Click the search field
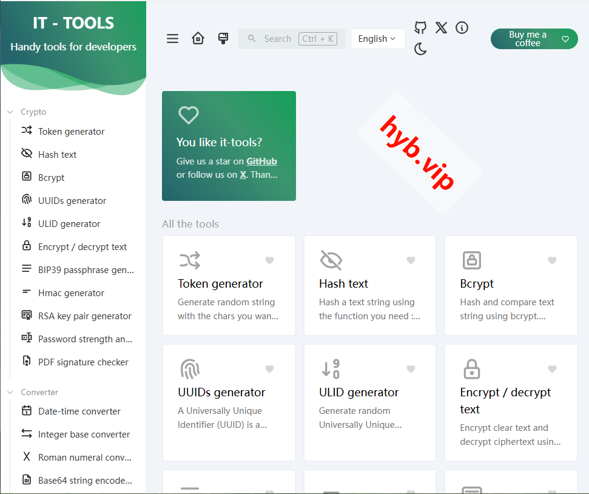The width and height of the screenshot is (589, 494). 285,38
